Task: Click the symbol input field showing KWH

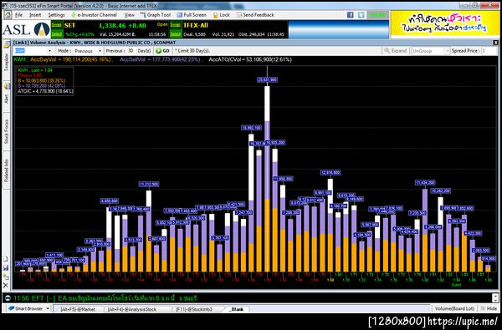Action: pos(30,51)
